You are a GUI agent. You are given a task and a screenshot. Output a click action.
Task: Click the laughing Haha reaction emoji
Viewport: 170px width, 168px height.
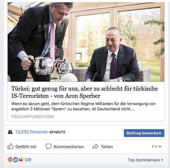(21, 160)
